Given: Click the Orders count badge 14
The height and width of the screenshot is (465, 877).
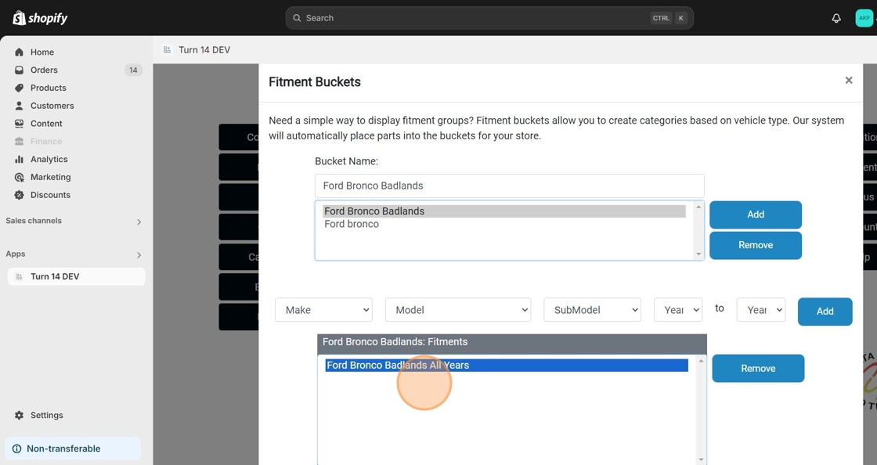Looking at the screenshot, I should [133, 70].
